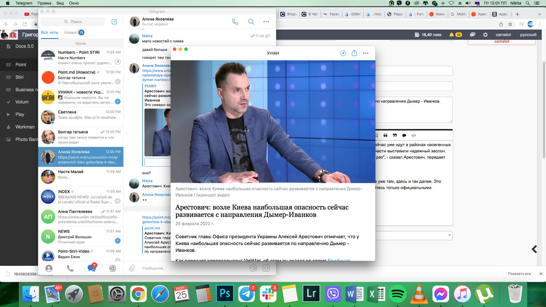Compose a new message in Telegram

click(x=114, y=22)
